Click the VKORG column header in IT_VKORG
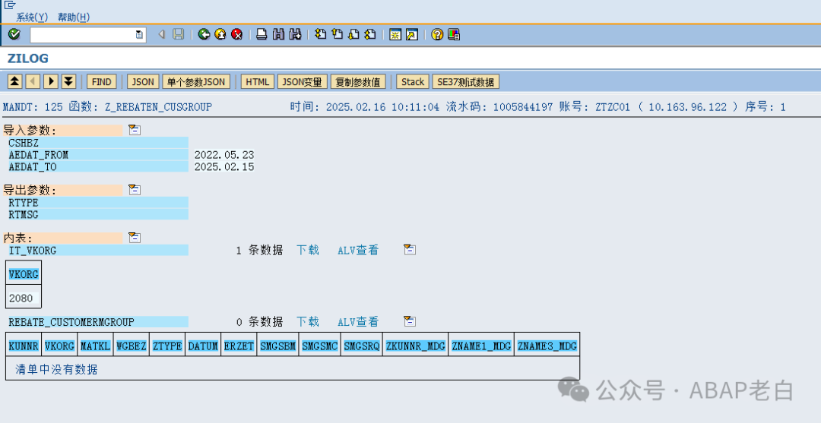821x423 pixels. (x=24, y=274)
